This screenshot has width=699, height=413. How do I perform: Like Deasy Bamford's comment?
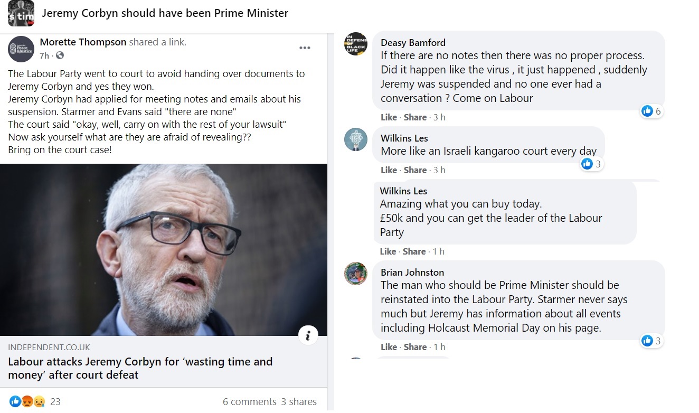pos(389,117)
